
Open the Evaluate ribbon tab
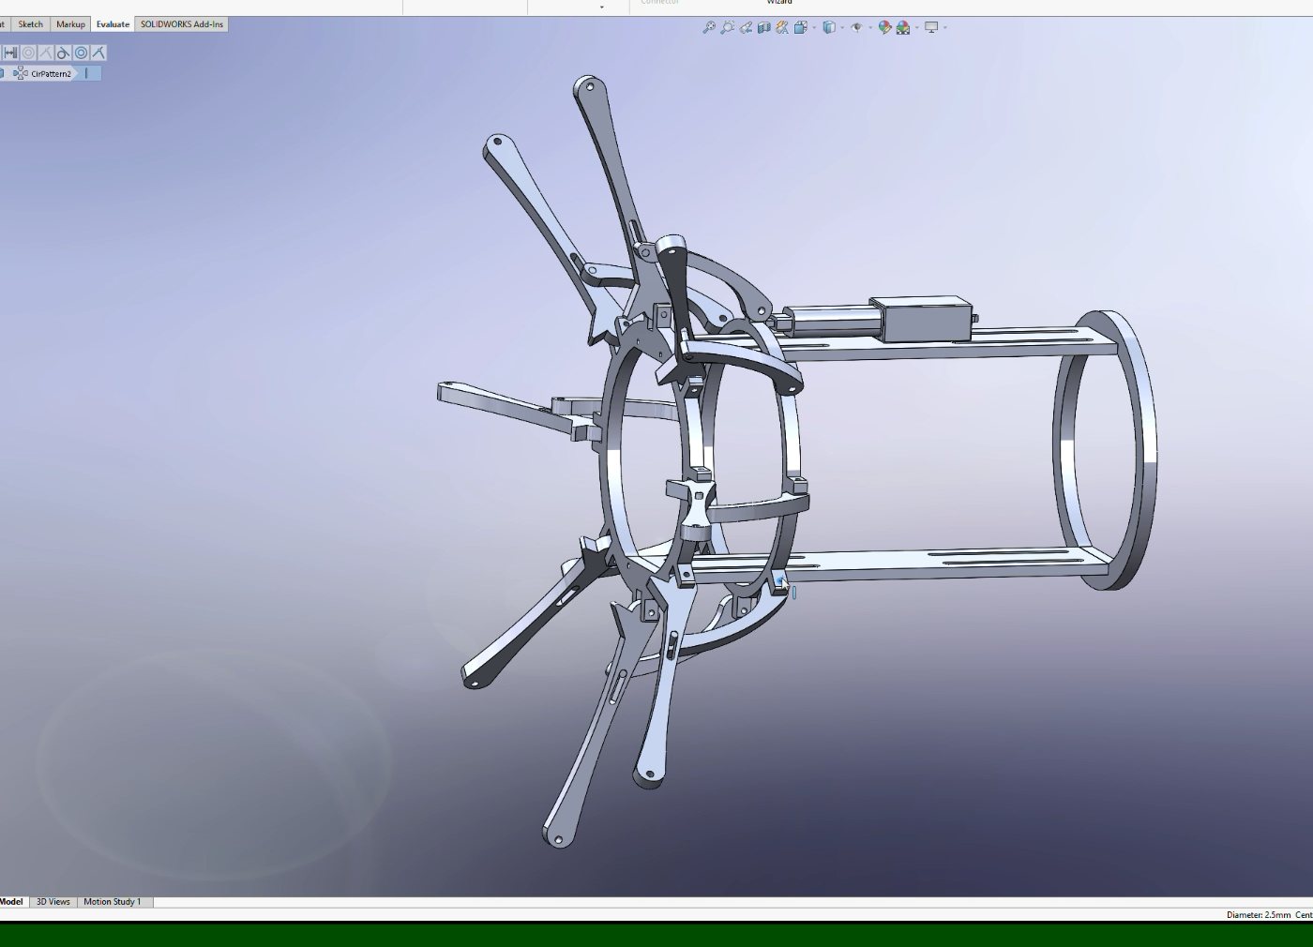point(113,24)
